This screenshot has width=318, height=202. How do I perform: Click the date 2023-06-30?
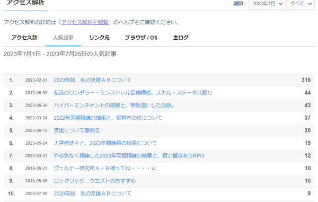pos(36,106)
